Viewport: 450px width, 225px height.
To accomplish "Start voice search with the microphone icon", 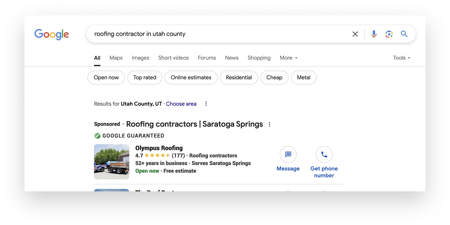I will click(374, 34).
